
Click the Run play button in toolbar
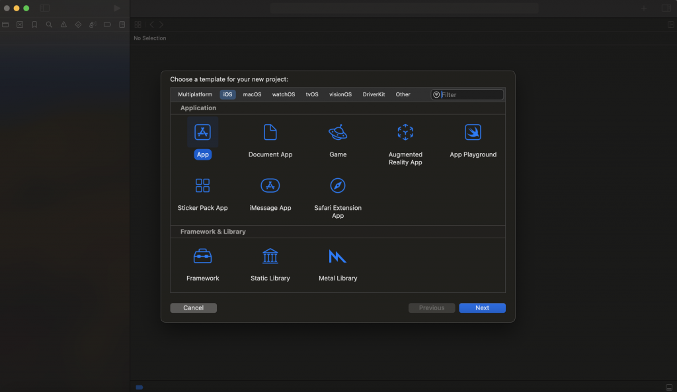point(116,8)
